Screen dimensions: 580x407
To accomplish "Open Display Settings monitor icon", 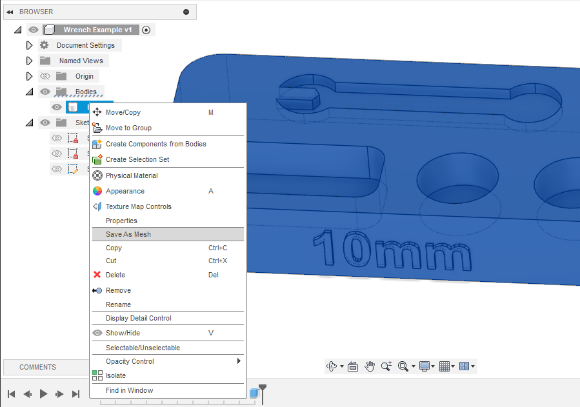I will tap(425, 366).
